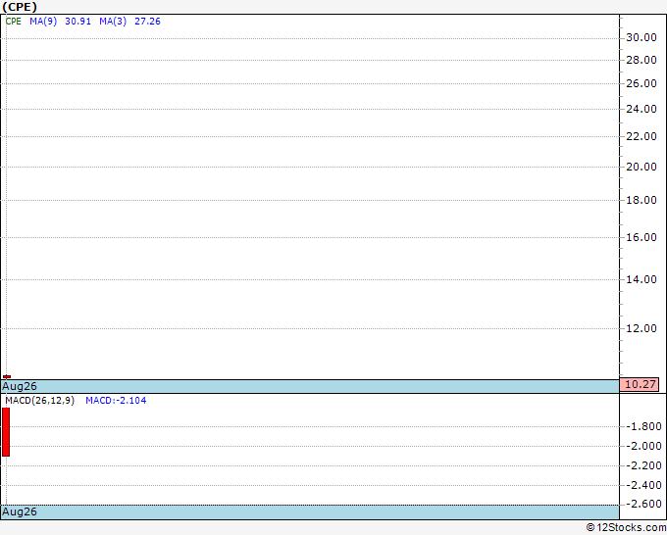Click the 28.00 price axis label
The image size is (667, 535).
(x=641, y=61)
